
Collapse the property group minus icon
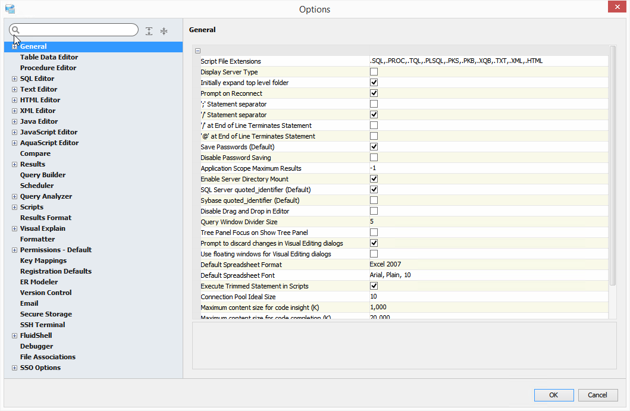198,51
